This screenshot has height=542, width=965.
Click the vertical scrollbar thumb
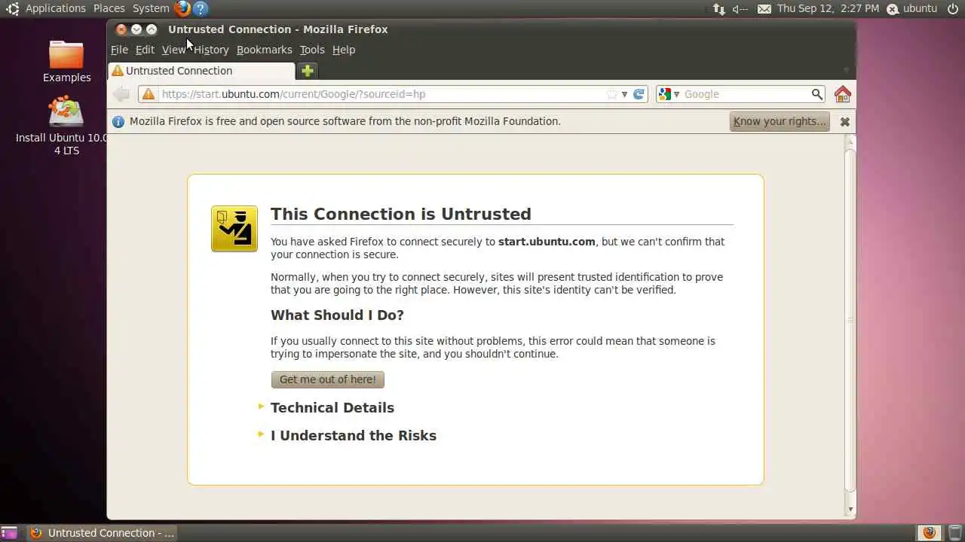850,320
